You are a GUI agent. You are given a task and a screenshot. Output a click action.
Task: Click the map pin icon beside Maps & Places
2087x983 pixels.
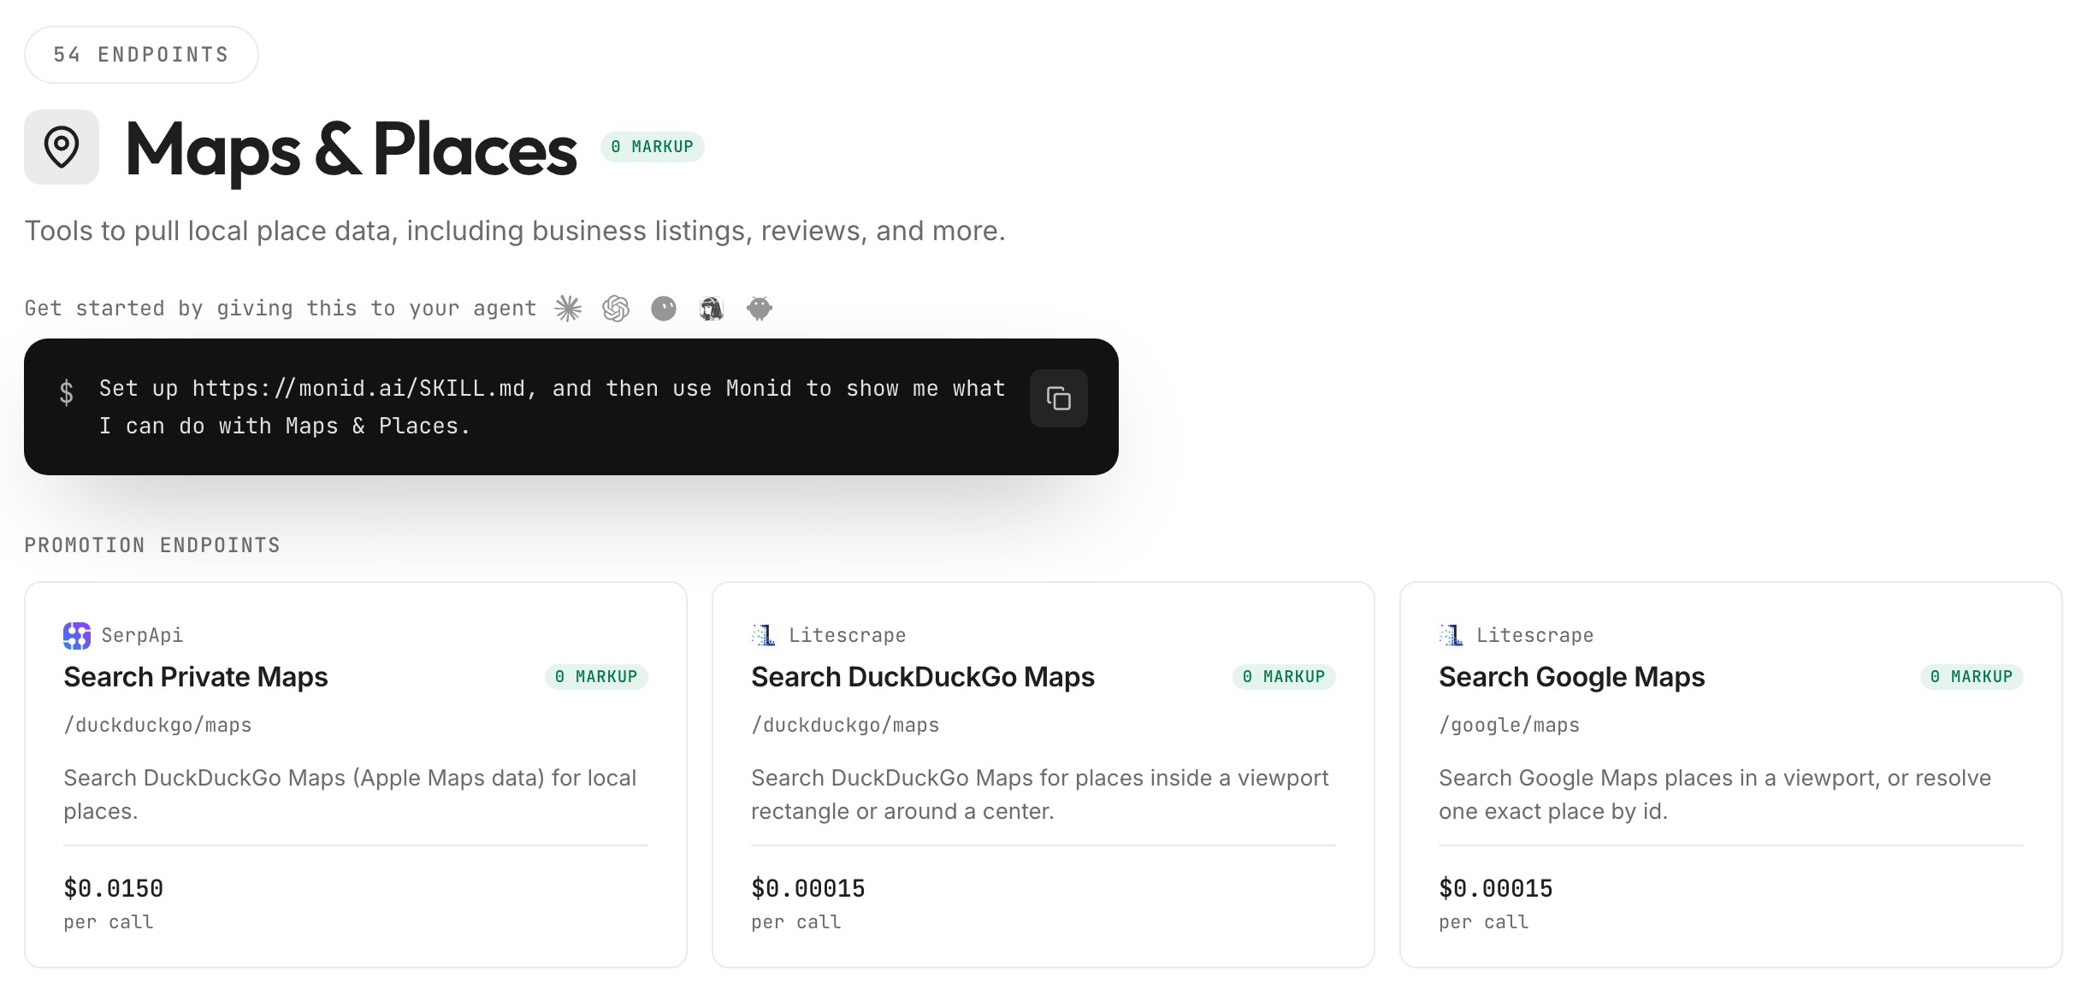62,147
